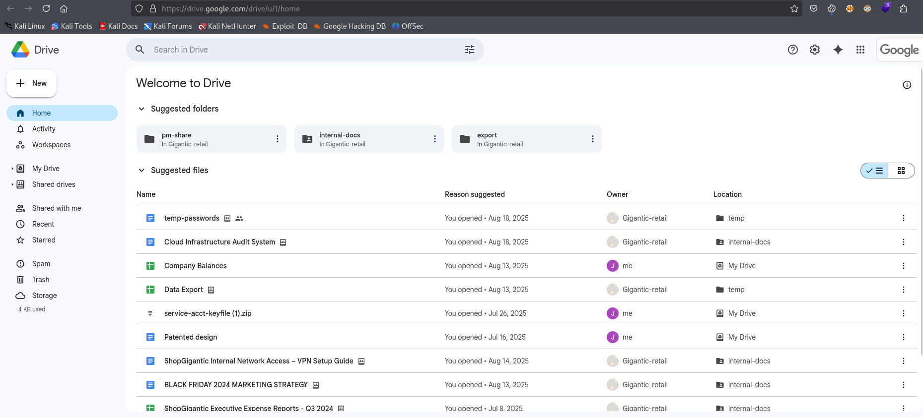Viewport: 923px width, 417px height.
Task: Open browser extensions puzzle icon
Action: 903,8
